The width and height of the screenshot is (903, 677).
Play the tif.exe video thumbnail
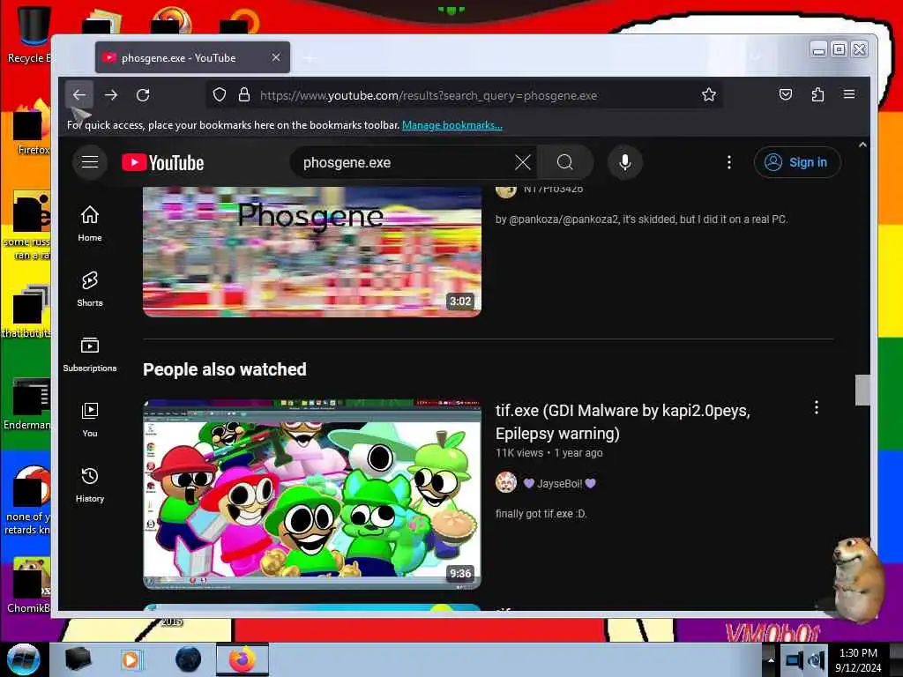tap(311, 494)
